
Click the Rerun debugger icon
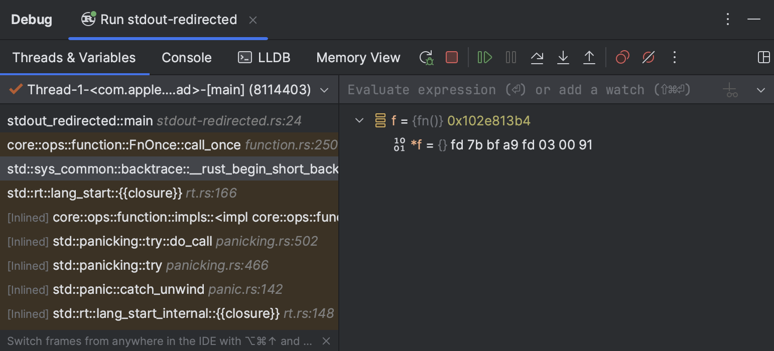pyautogui.click(x=426, y=57)
